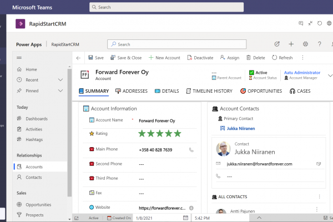Switch to the TIMELINE HISTORY tab
Screen dimensions: 333x222
coord(209,91)
